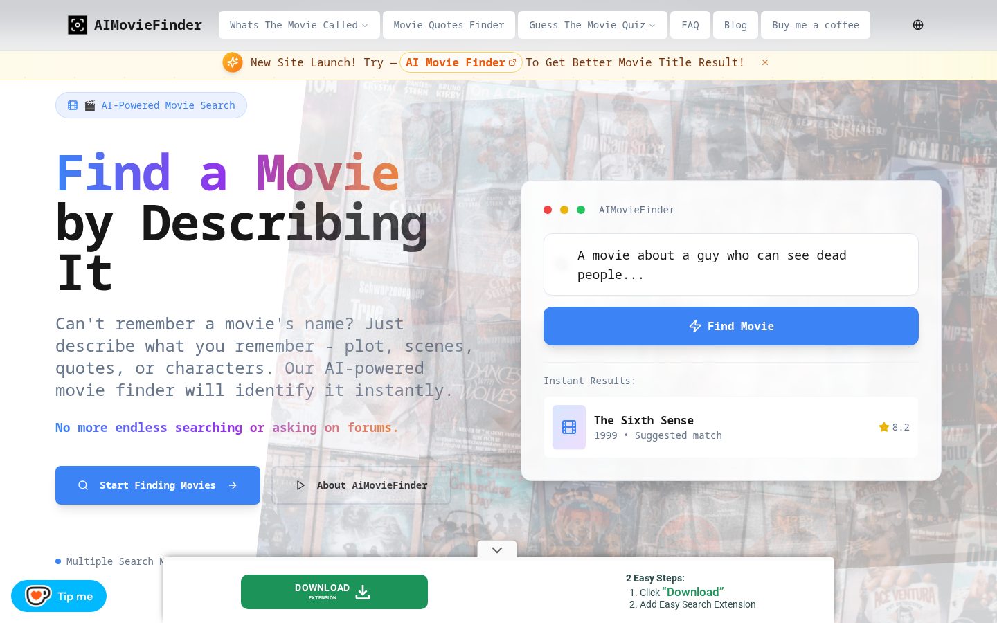This screenshot has width=997, height=623.
Task: Open Buy me a coffee link
Action: click(816, 25)
